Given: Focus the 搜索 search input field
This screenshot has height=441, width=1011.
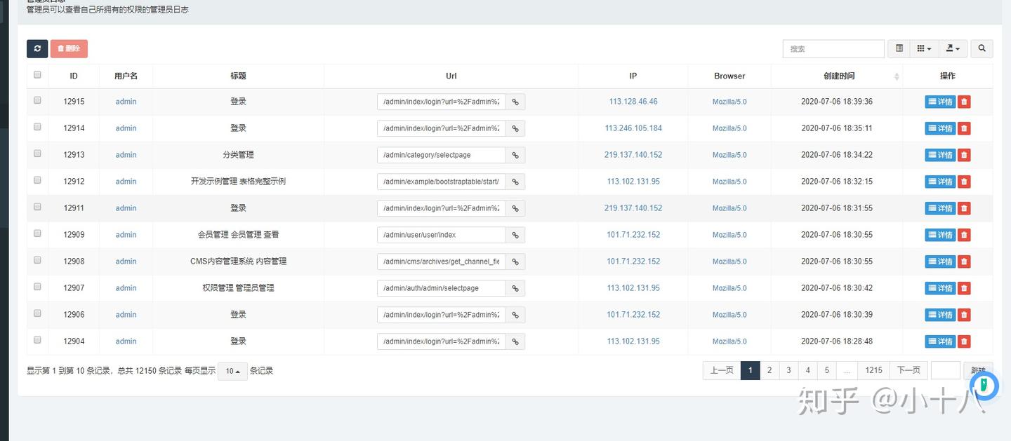Looking at the screenshot, I should point(833,48).
